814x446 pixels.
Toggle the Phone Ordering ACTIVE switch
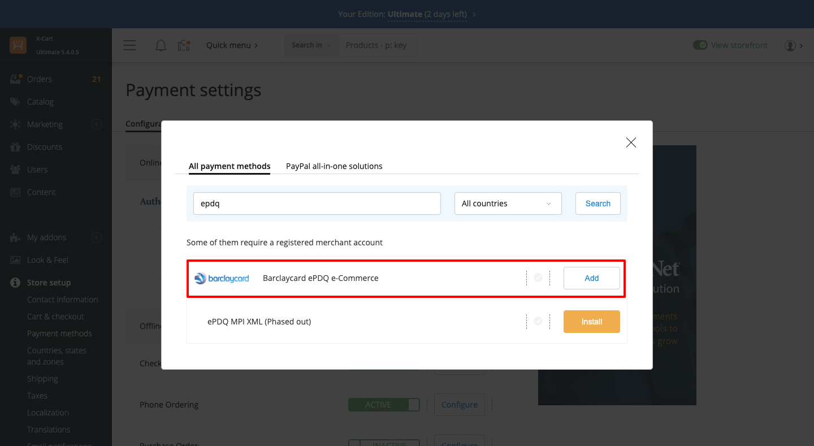(384, 405)
